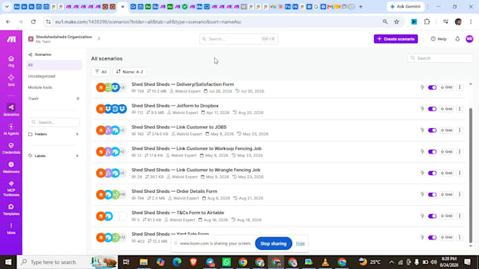This screenshot has width=479, height=269.
Task: Open Shed Shed Sheds — T&Cs Form to Airtable scenario
Action: 178,213
